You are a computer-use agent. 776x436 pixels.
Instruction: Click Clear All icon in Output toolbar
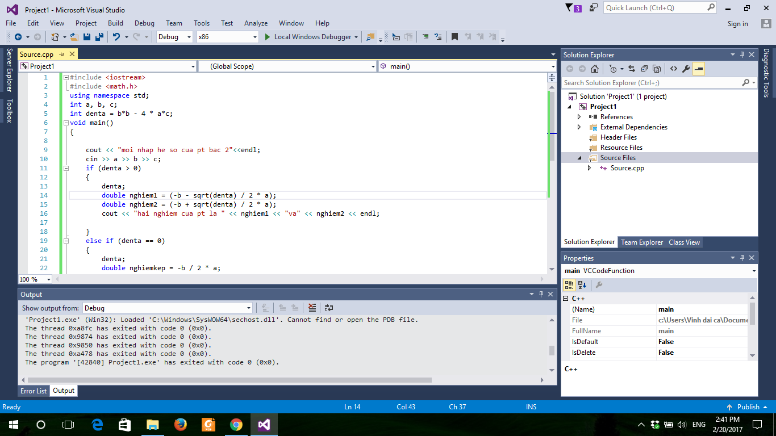click(312, 308)
